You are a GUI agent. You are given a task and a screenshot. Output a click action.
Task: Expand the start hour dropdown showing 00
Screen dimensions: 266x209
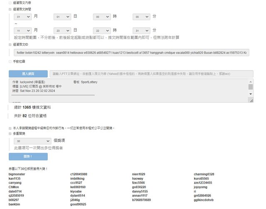coord(102,17)
